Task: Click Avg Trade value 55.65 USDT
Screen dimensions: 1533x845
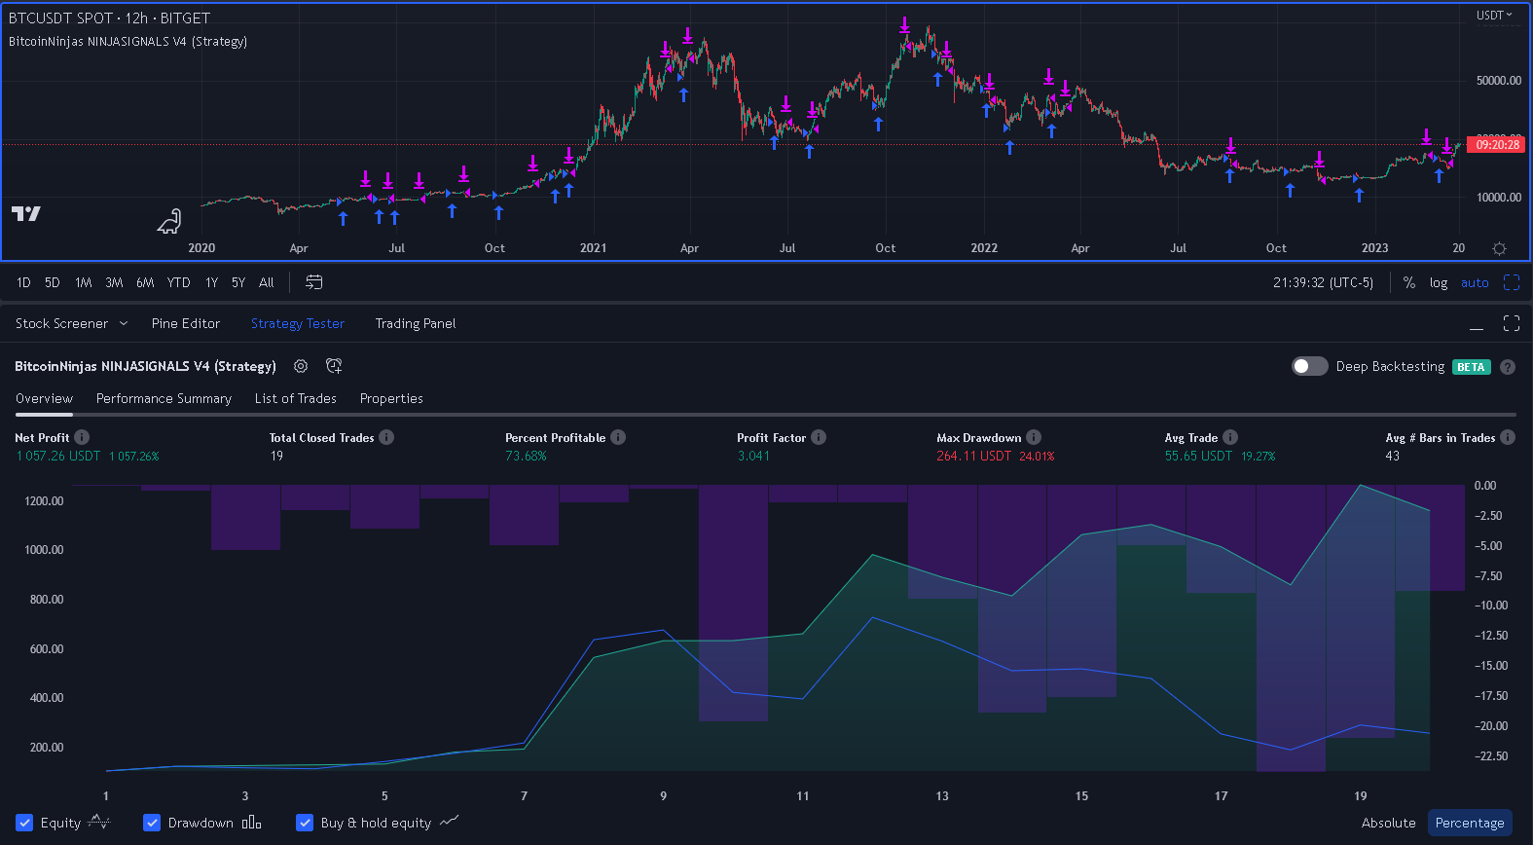Action: [1198, 456]
